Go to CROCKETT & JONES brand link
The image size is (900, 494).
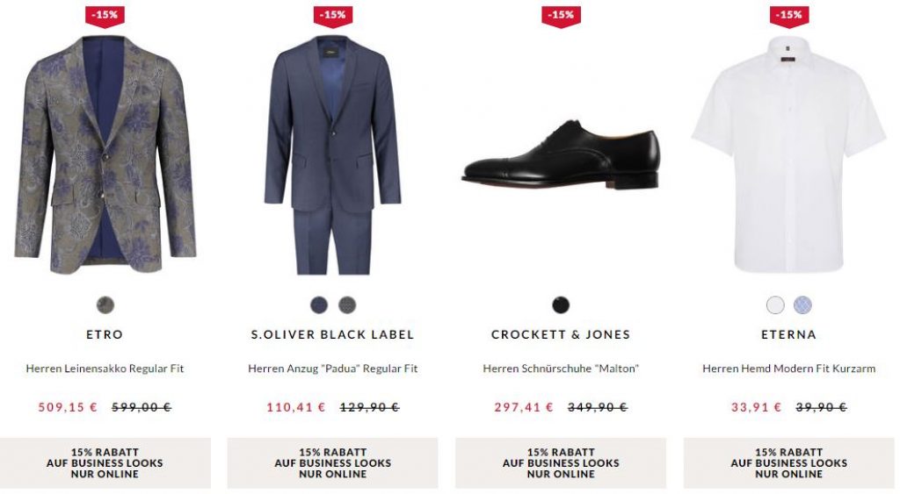click(561, 334)
